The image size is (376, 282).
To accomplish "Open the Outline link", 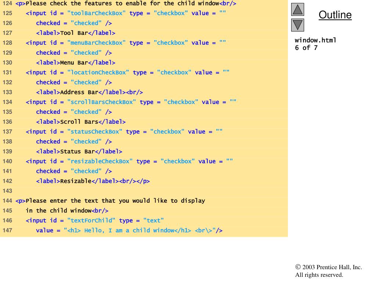I will click(x=335, y=15).
